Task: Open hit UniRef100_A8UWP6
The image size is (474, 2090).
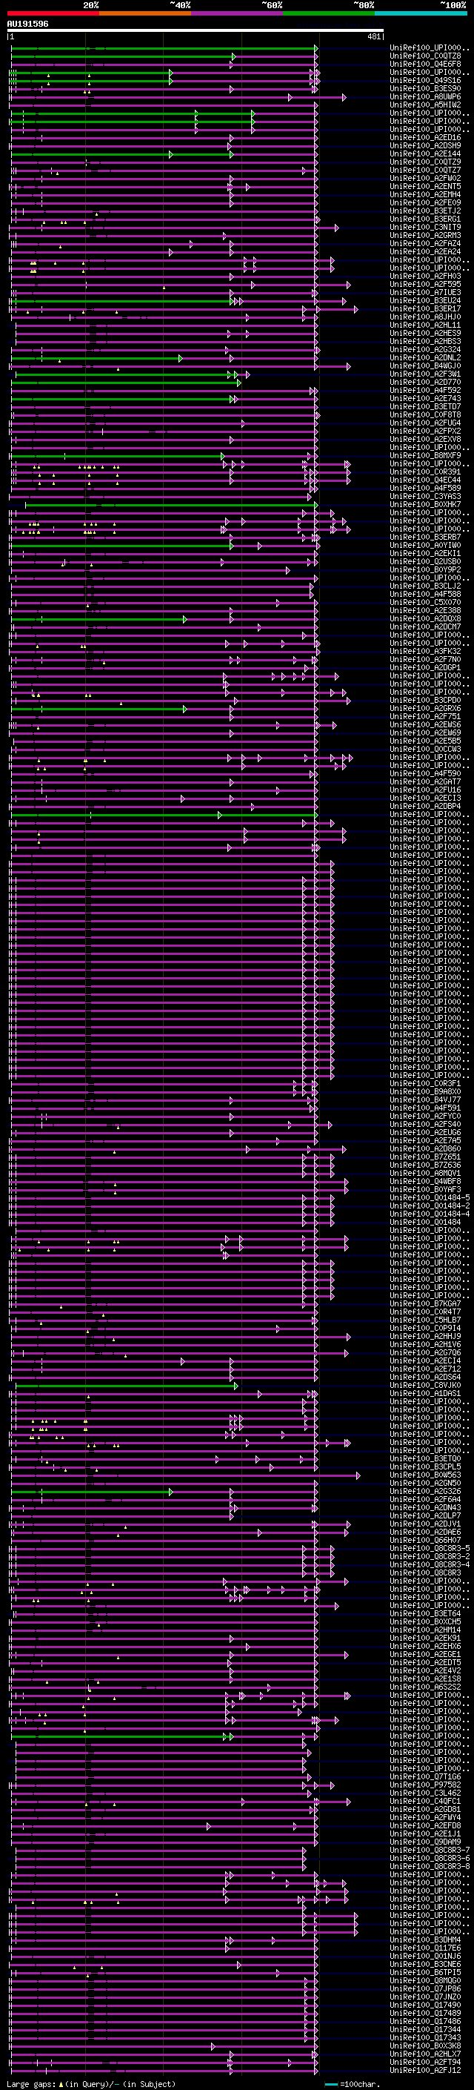Action: pyautogui.click(x=425, y=97)
